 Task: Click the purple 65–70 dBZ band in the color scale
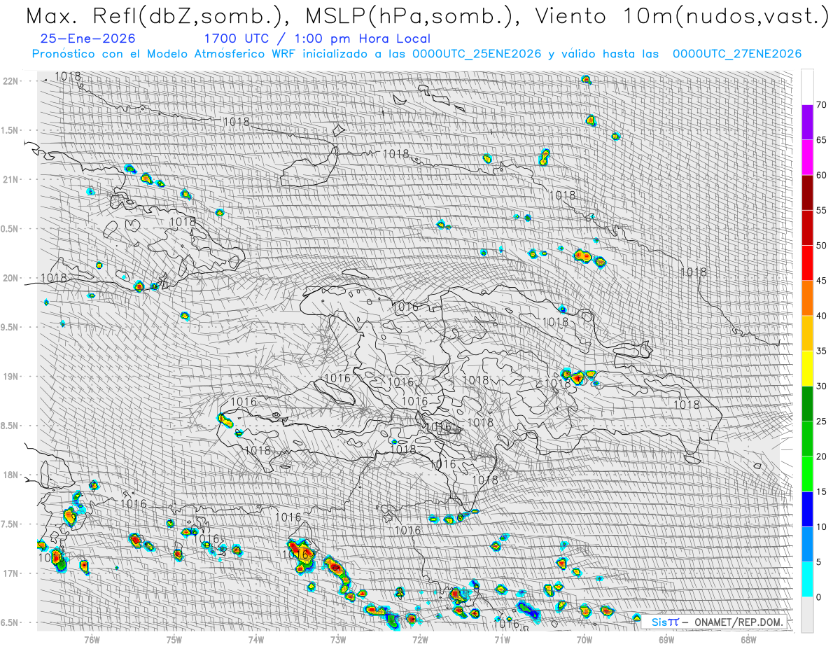[x=807, y=123]
